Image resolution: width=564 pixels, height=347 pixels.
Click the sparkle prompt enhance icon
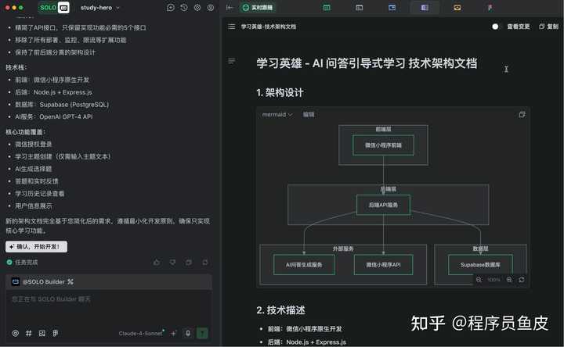(174, 334)
